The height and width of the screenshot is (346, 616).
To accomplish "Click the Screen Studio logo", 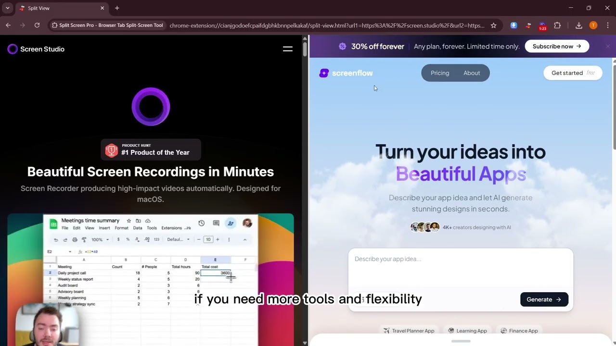I will coord(36,49).
